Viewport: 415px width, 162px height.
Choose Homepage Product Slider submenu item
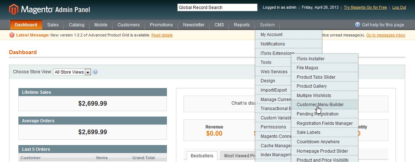point(325,151)
